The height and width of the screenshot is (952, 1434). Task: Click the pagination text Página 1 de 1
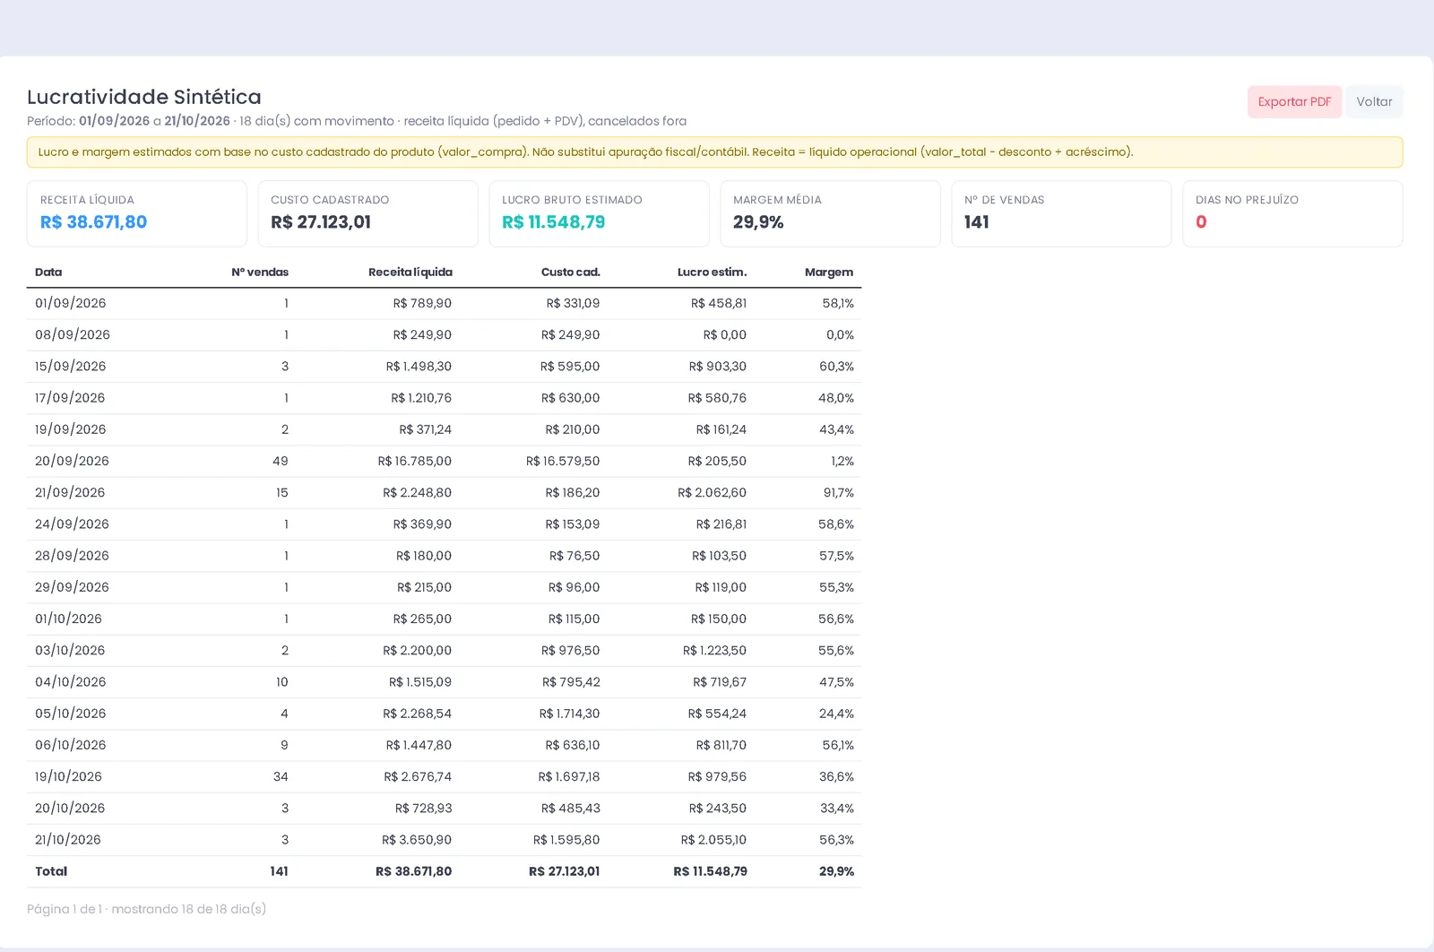[65, 909]
